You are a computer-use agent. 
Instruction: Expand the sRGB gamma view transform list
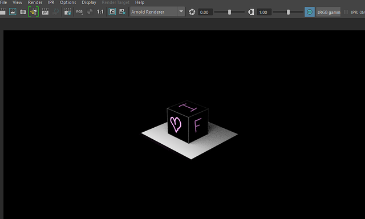tap(328, 12)
